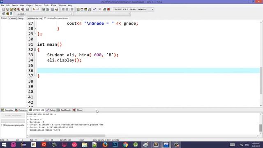
Task: Open Replace using second magnifier icon
Action: [x=48, y=9]
